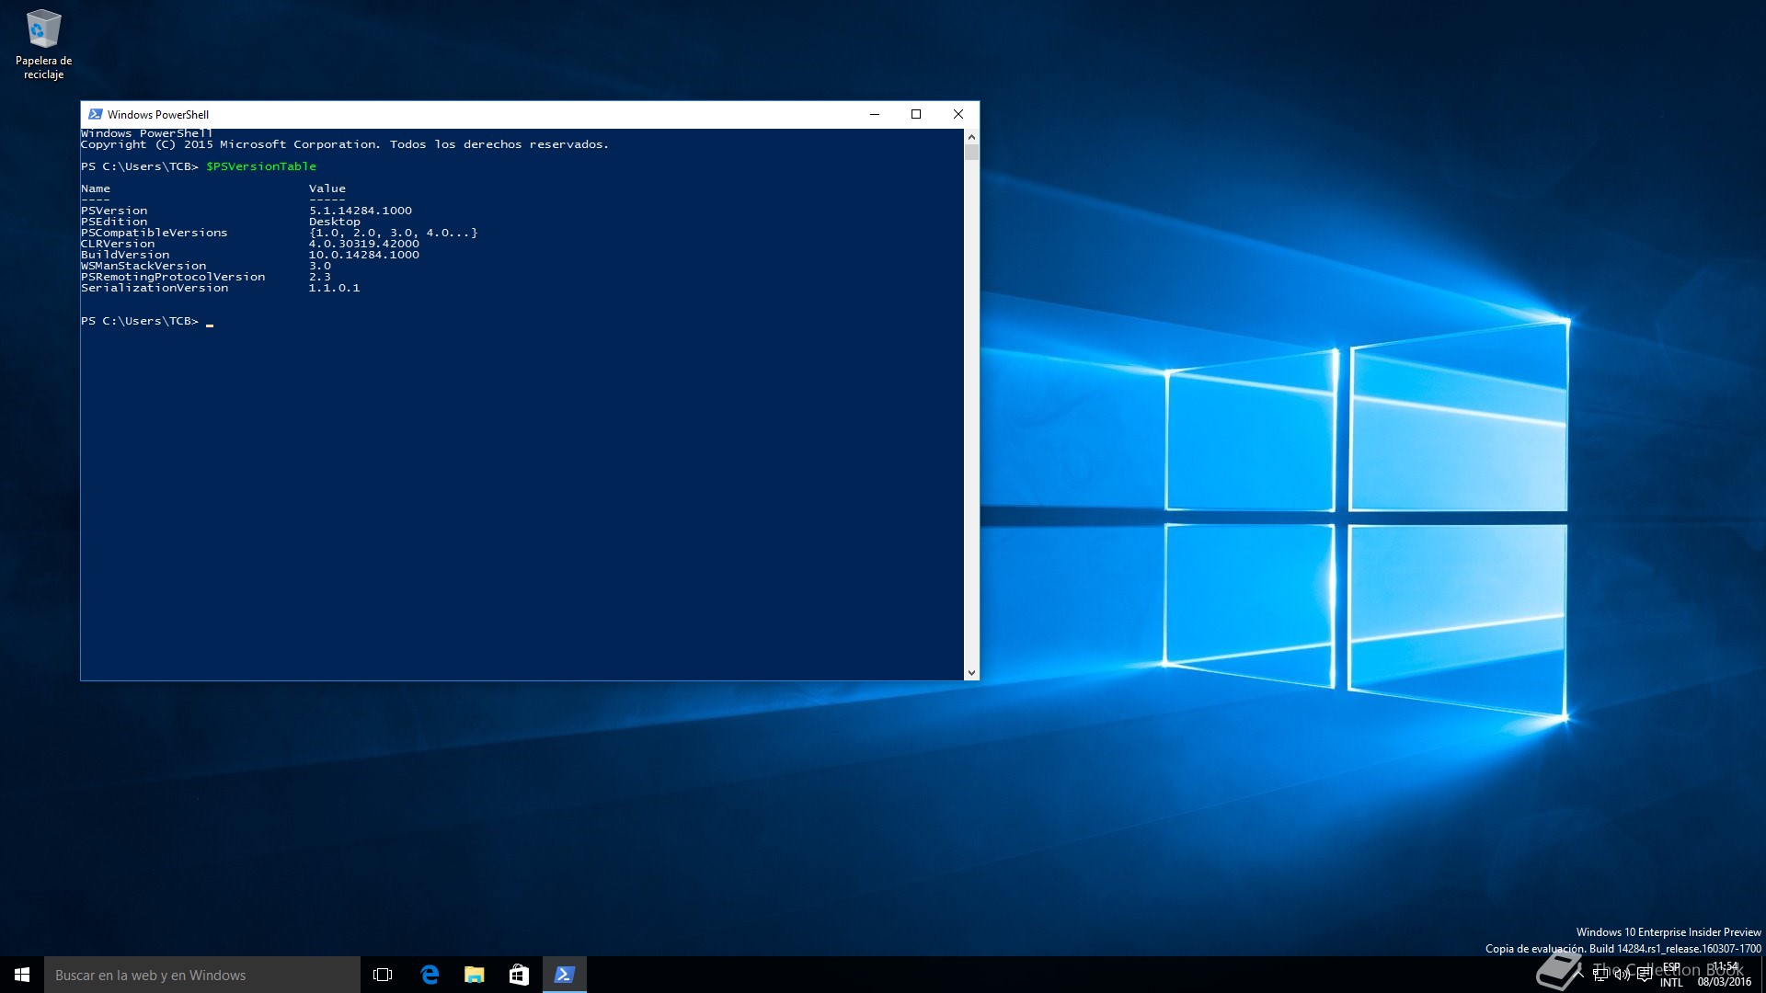Maximize the Windows PowerShell window
The image size is (1766, 993).
916,114
